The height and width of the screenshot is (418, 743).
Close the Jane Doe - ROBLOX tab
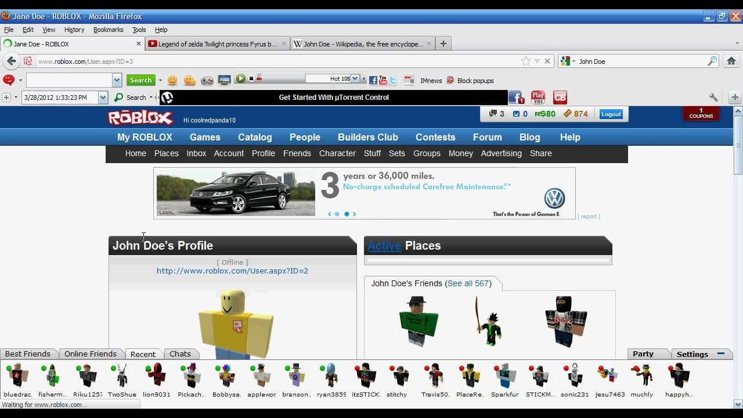pos(139,44)
